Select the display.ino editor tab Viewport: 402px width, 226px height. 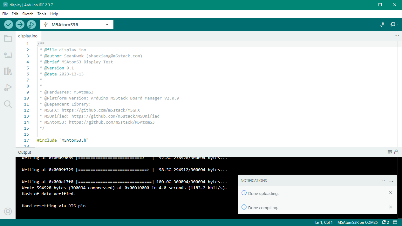[x=28, y=36]
